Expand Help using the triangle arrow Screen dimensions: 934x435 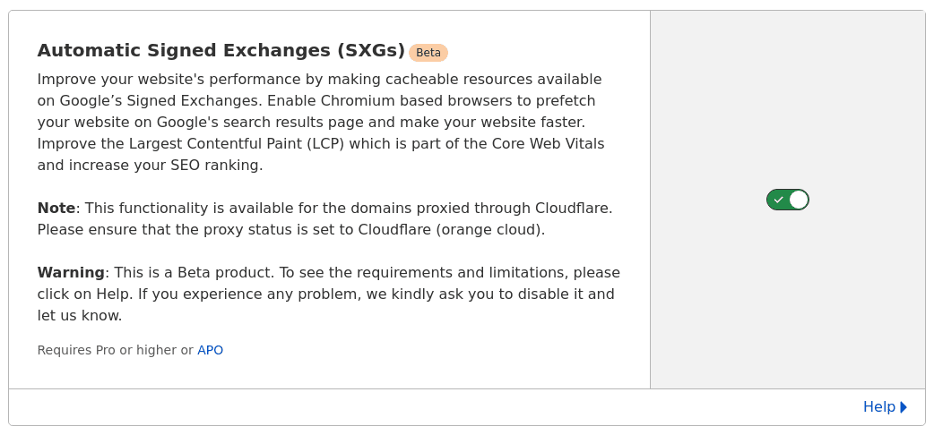(904, 407)
